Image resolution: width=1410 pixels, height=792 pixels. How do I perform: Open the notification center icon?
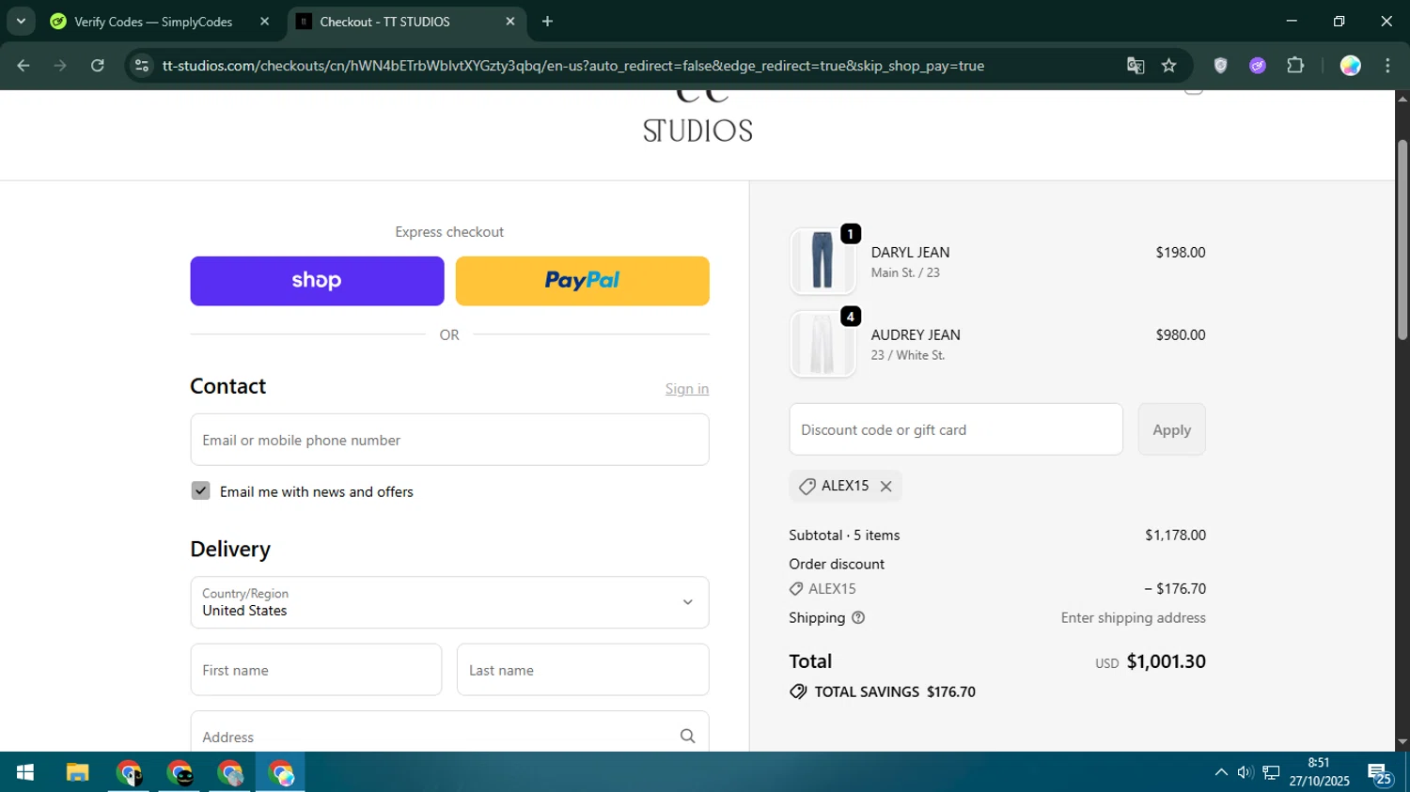(x=1380, y=773)
